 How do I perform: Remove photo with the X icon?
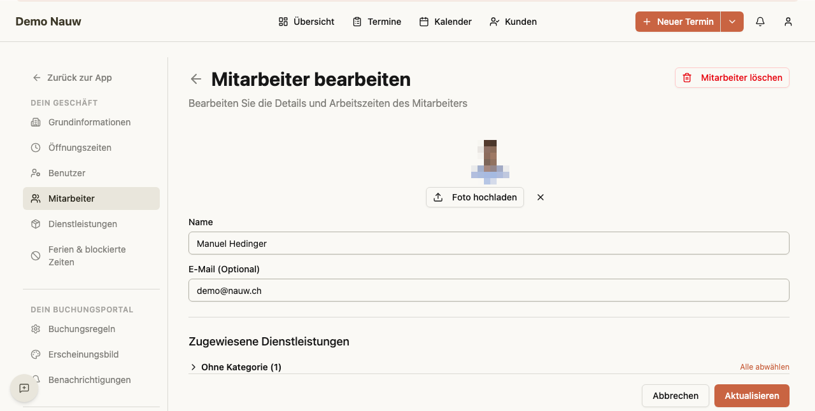pyautogui.click(x=541, y=197)
